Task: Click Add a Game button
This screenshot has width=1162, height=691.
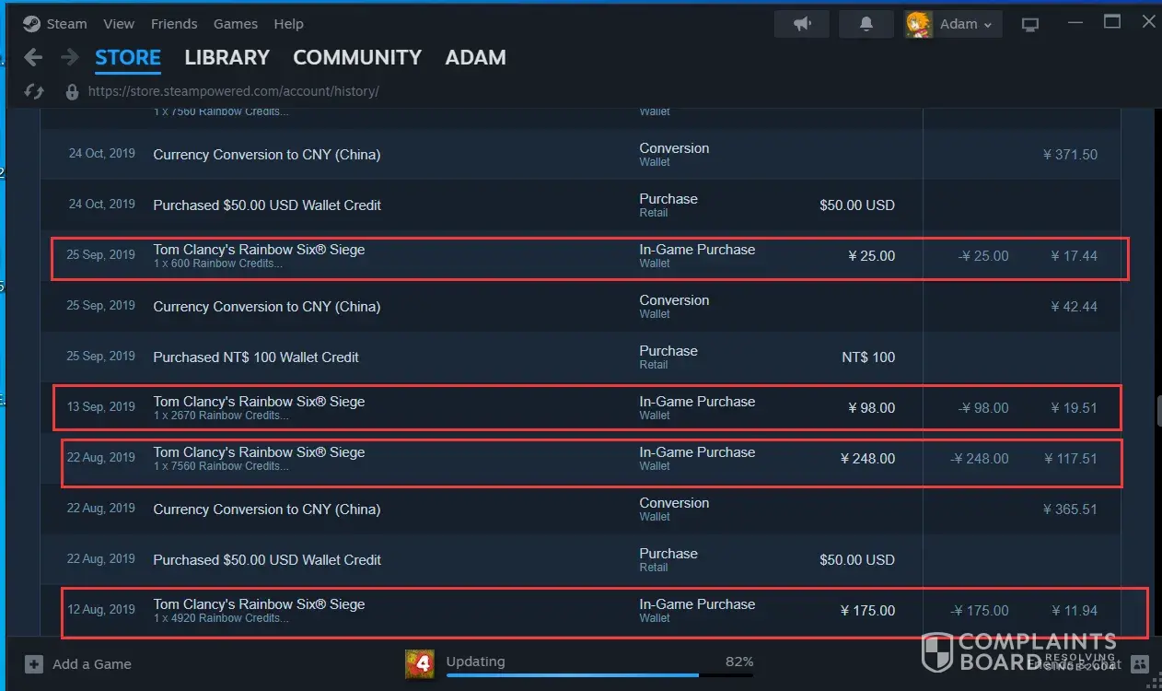Action: [x=79, y=664]
